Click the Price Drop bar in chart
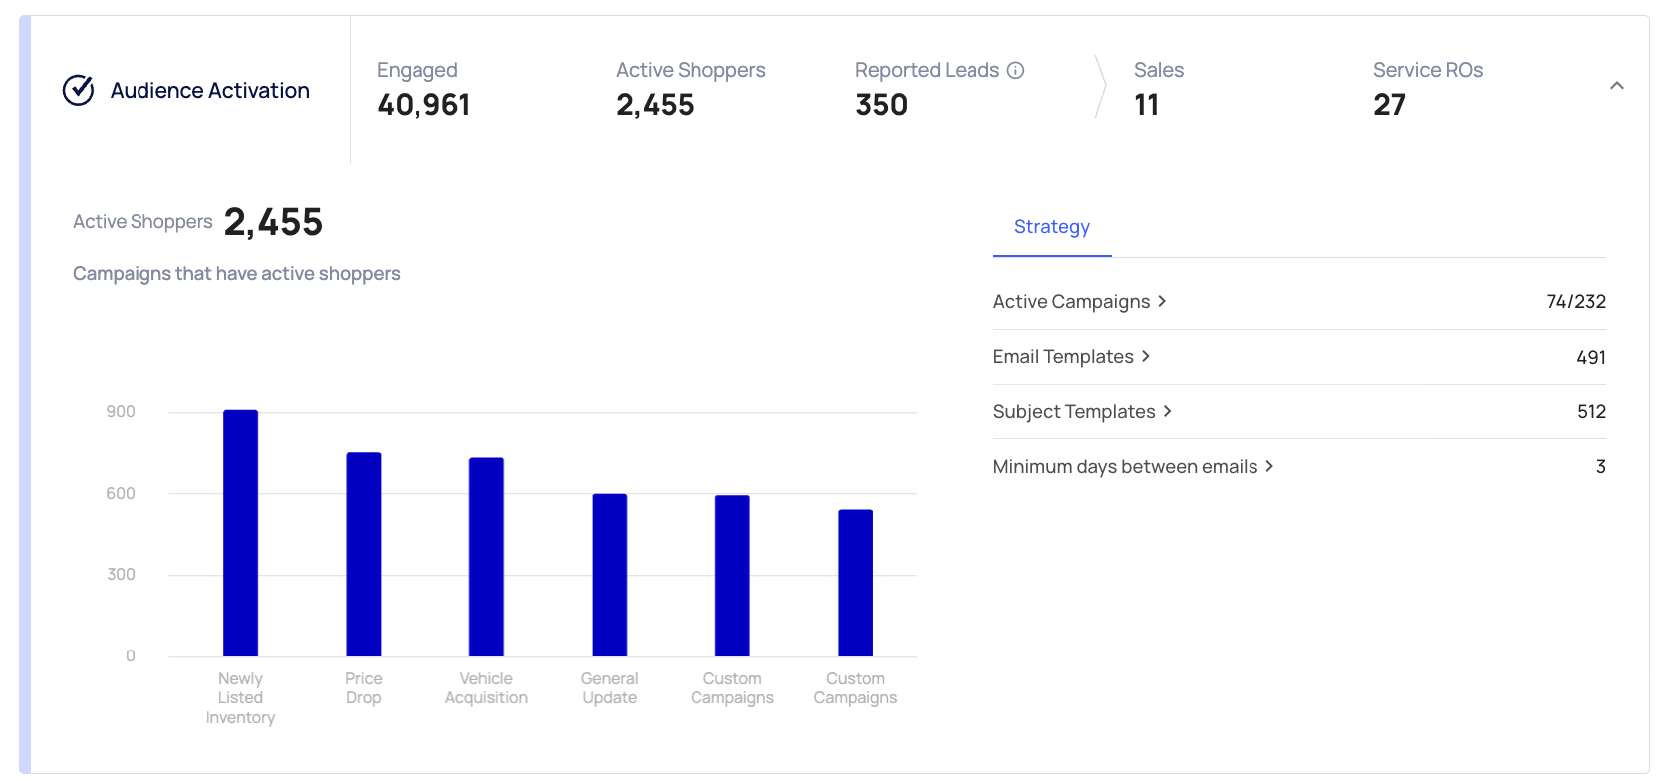This screenshot has height=781, width=1668. point(364,554)
